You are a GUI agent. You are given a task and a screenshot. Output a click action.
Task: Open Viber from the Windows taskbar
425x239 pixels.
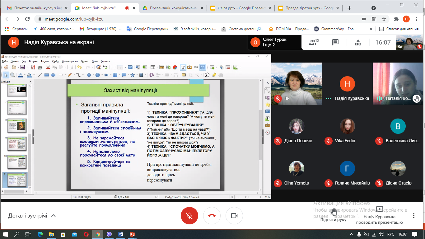pos(109,234)
